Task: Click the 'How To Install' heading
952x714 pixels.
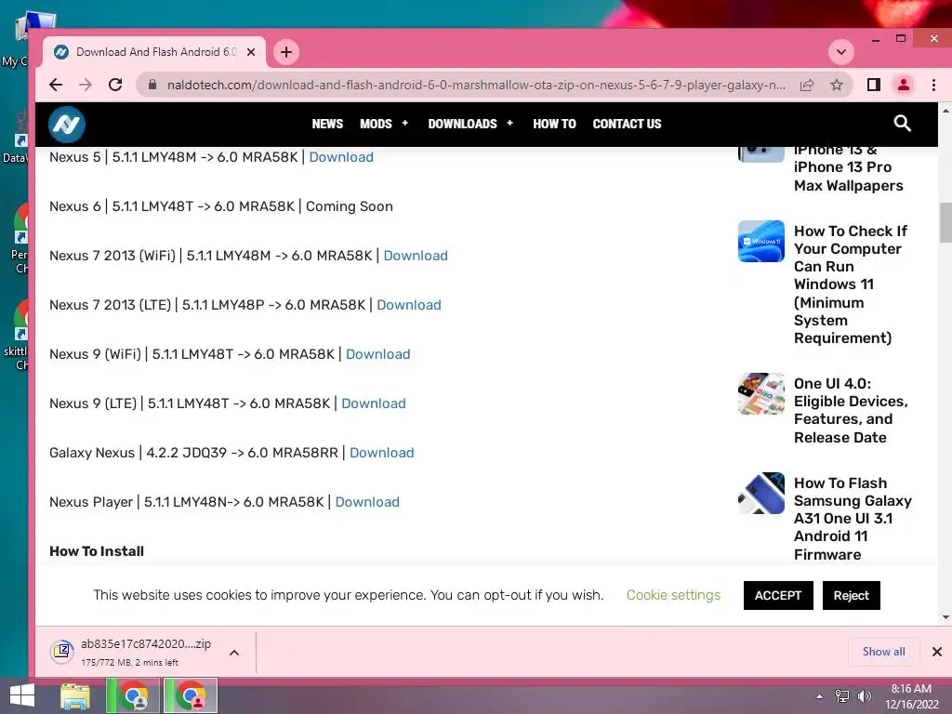Action: click(x=97, y=551)
